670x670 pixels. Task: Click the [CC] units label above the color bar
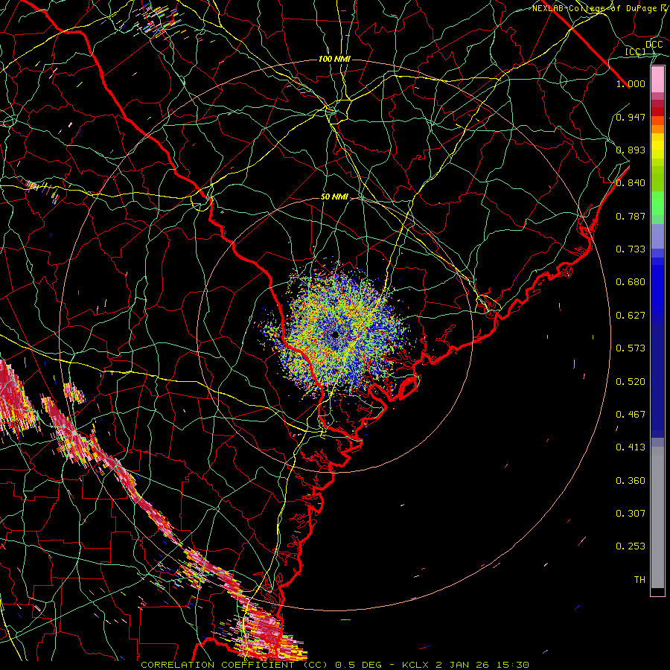pos(636,51)
